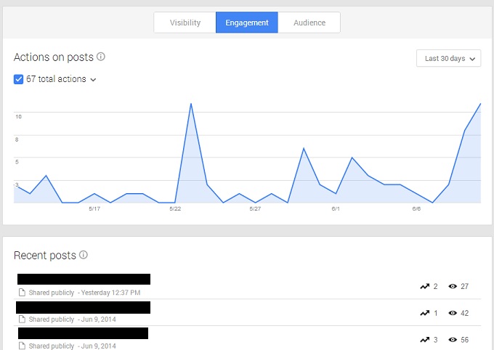Click trend arrow icon with 1 action
Screen dimensions: 494x350
coord(425,313)
